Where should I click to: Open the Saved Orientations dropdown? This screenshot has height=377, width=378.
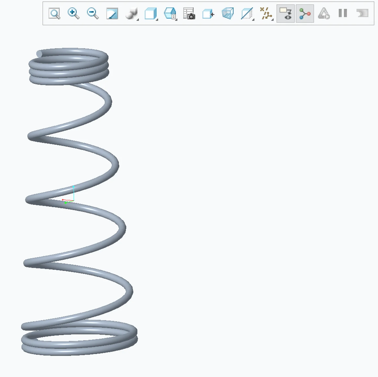pos(170,13)
